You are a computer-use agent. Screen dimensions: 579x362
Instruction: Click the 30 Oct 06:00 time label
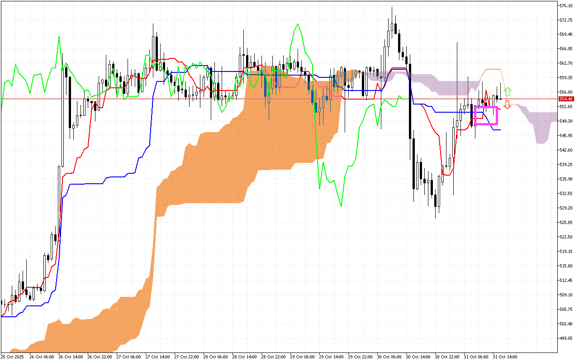click(x=389, y=357)
